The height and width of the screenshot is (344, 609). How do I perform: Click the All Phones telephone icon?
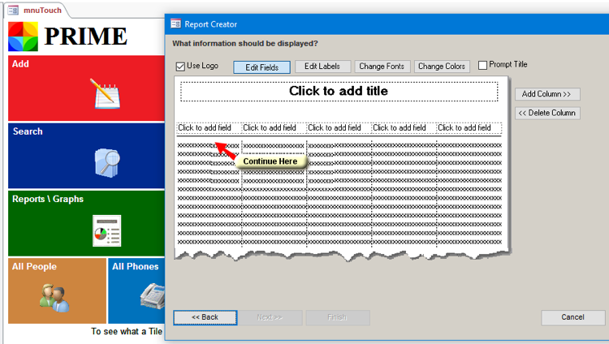click(150, 297)
